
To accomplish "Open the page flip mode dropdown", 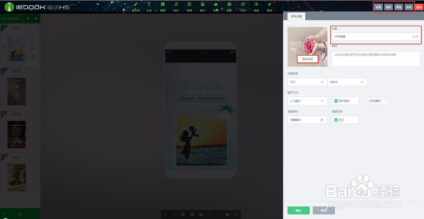I will pyautogui.click(x=307, y=101).
